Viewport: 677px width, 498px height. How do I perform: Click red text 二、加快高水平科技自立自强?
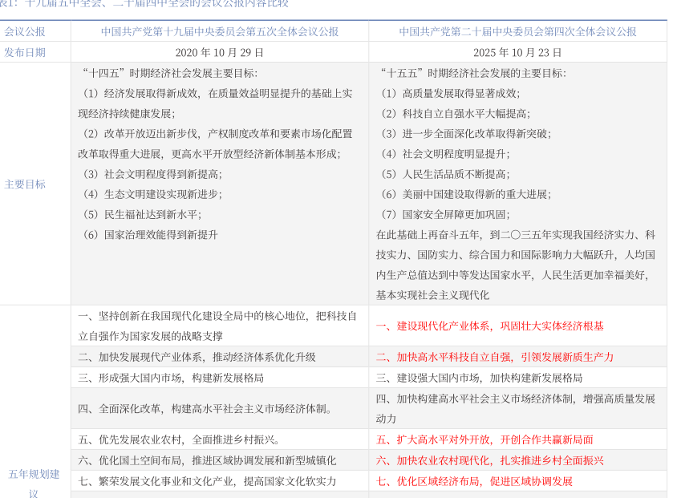pyautogui.click(x=494, y=357)
